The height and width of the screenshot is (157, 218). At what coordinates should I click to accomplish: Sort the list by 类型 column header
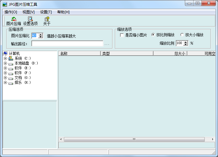[127, 53]
